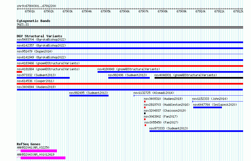Viewport: 251px width, 161px height.
Task: Click the ANKRD20A3 magenta gene exon bar
Action: (43, 158)
